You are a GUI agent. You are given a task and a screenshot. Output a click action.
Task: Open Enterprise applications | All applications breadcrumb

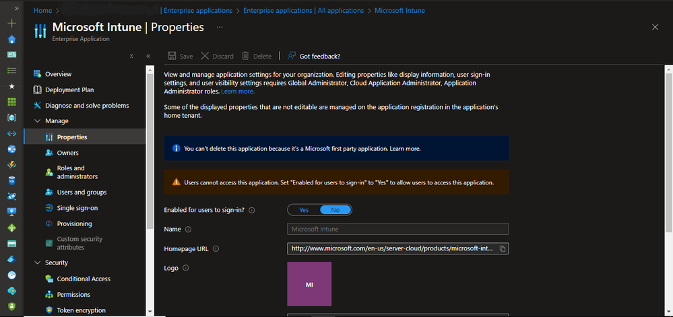pyautogui.click(x=303, y=10)
